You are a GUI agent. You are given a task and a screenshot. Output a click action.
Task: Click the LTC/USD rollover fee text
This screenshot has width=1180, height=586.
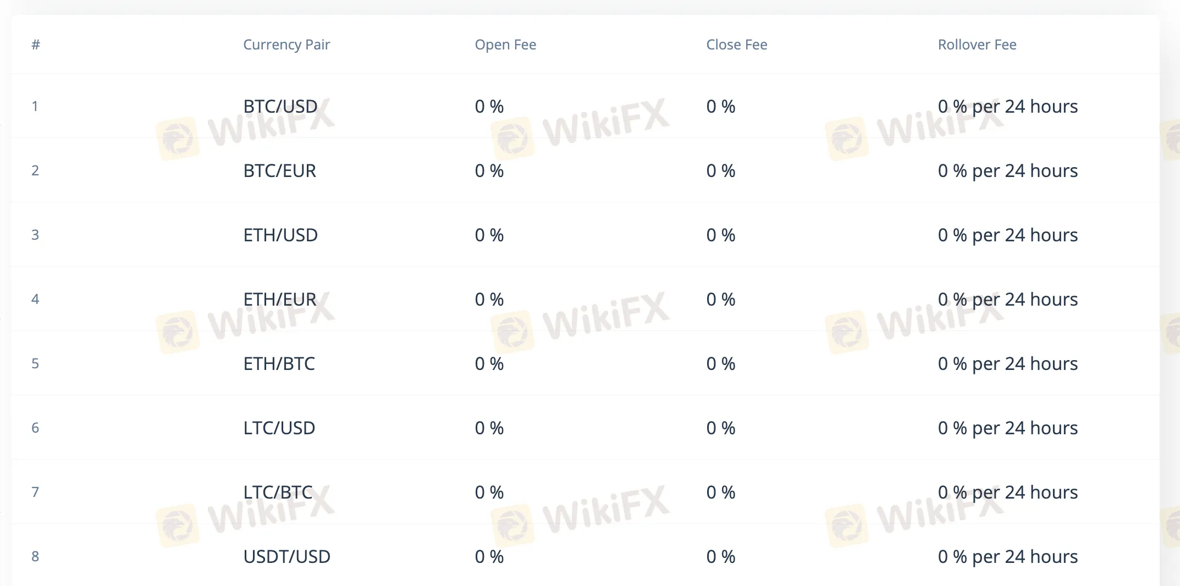(1008, 428)
